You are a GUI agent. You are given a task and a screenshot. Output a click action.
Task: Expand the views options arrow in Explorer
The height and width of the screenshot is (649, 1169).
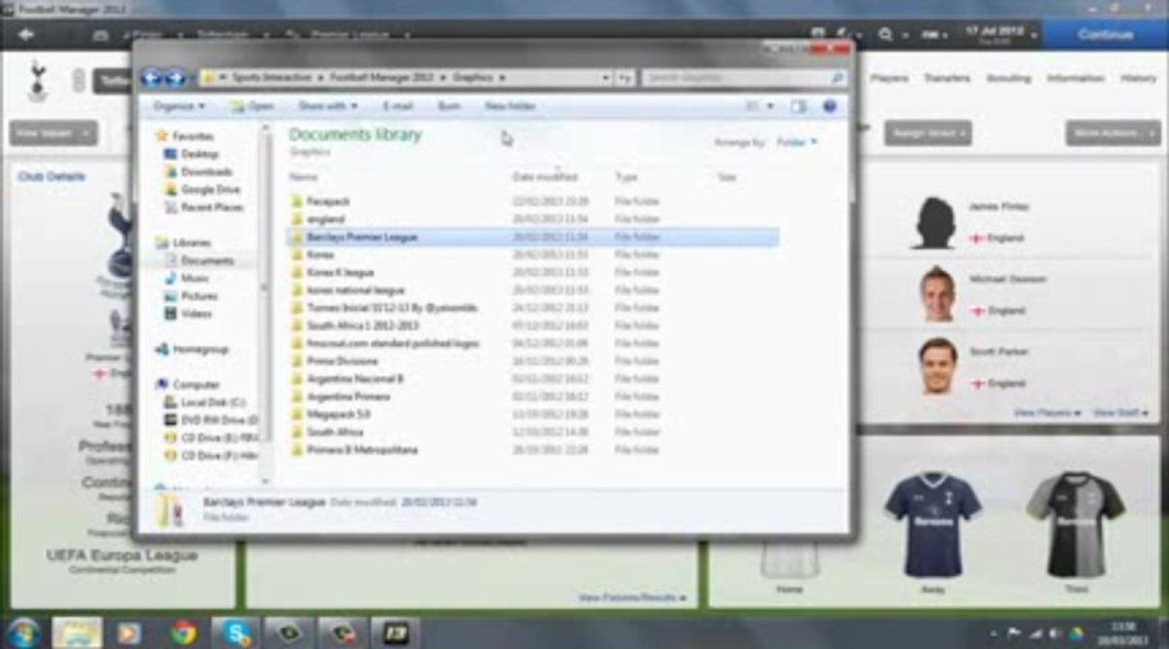[770, 106]
